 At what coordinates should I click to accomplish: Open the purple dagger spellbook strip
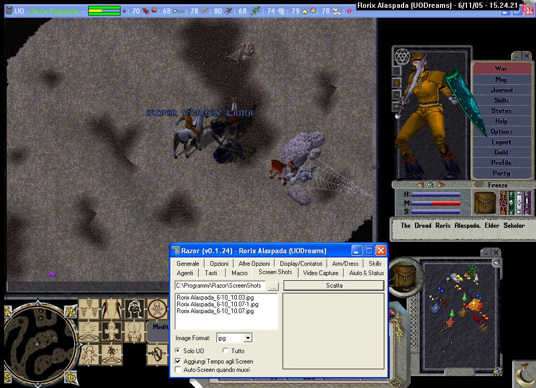527,203
